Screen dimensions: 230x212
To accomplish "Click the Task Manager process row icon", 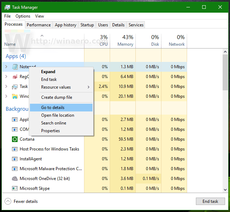I will tap(15, 86).
